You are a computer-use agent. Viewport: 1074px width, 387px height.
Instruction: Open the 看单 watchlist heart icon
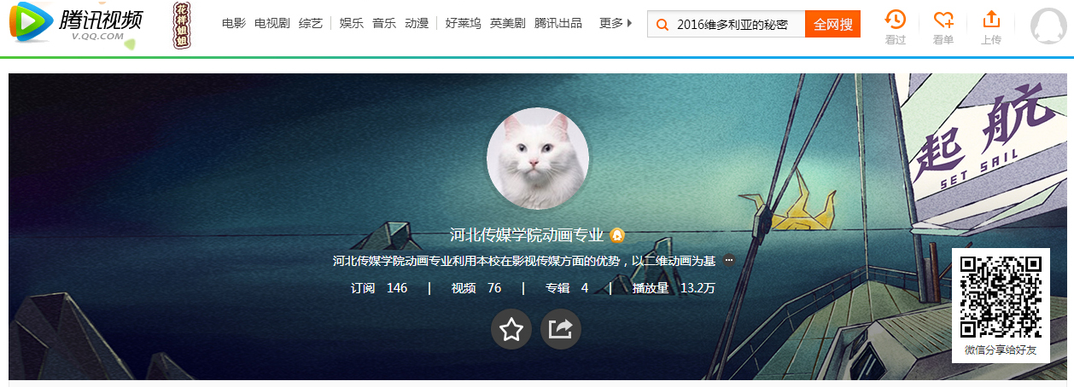(943, 20)
